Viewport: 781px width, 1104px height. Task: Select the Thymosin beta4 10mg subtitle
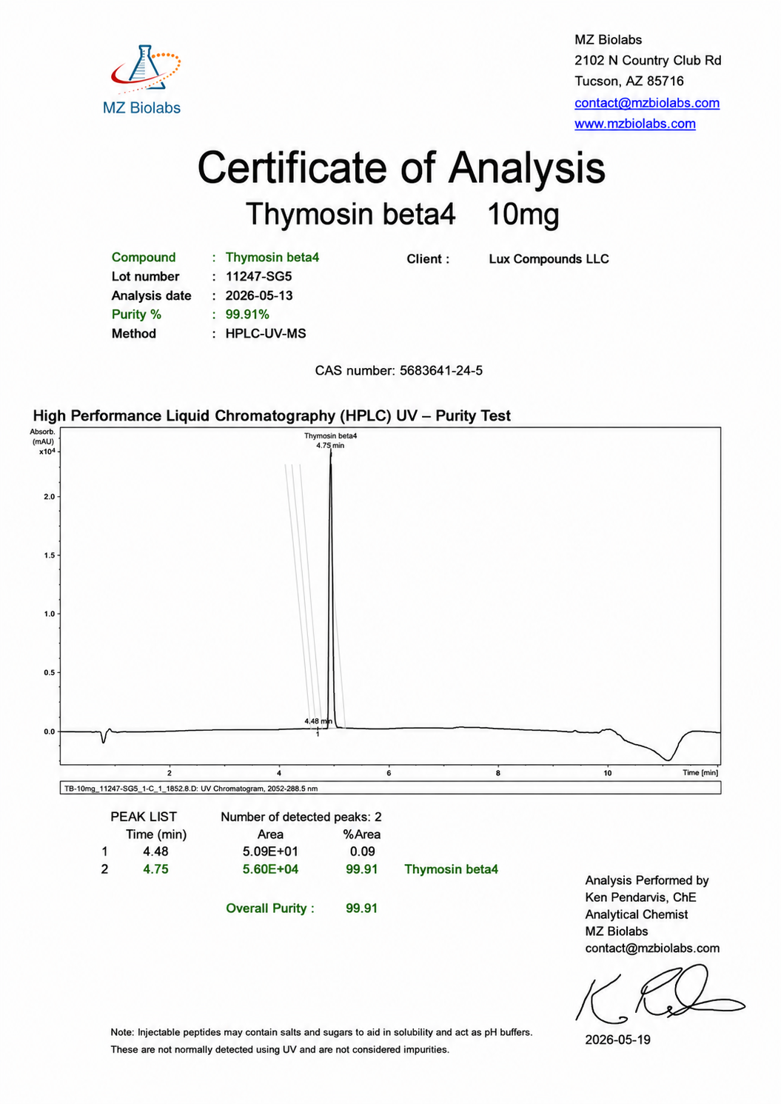tap(402, 214)
